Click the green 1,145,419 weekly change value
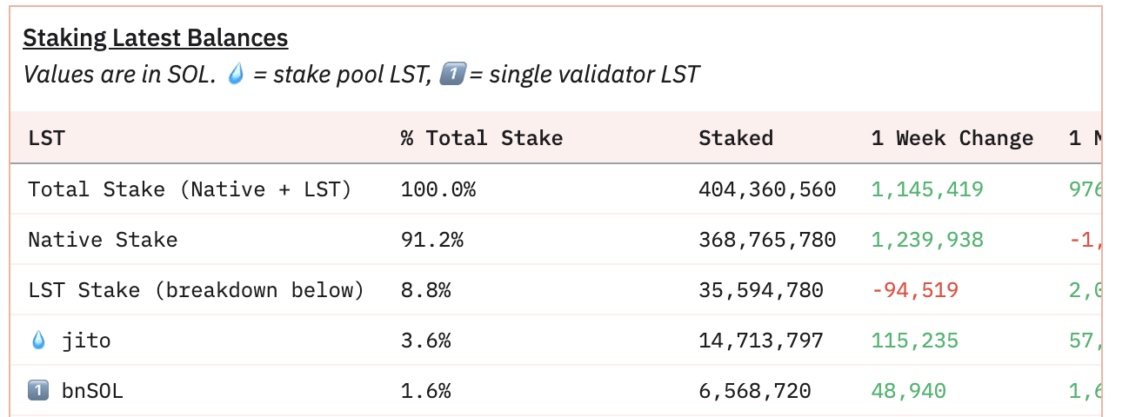Viewport: 1129px width, 417px height. [927, 189]
